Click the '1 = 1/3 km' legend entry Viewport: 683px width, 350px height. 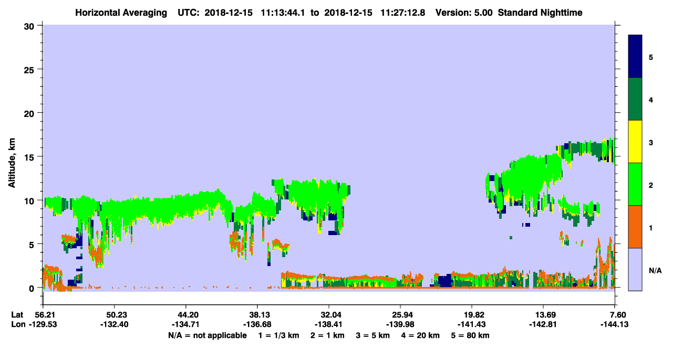(280, 335)
